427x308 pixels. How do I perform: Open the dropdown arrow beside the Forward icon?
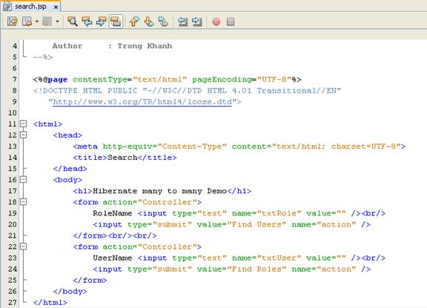(58, 21)
